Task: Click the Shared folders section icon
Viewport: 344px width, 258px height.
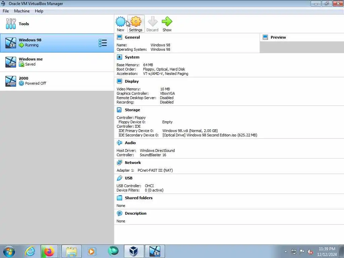Action: tap(120, 198)
